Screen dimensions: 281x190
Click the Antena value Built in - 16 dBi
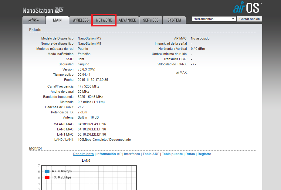pos(89,117)
